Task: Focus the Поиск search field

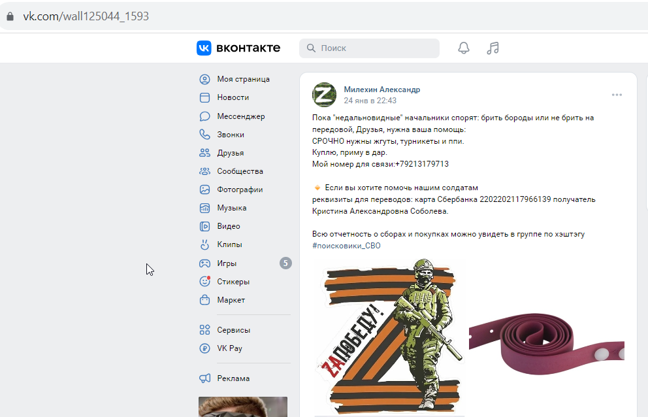Action: [369, 48]
